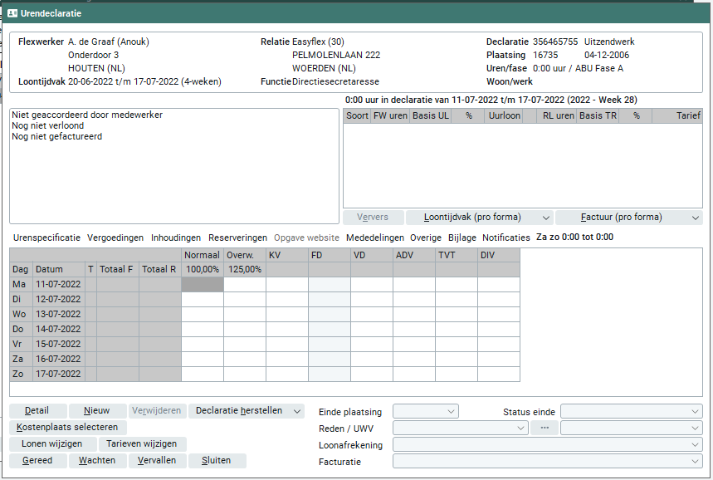Click the Urendeclaratie window title icon

tap(12, 13)
